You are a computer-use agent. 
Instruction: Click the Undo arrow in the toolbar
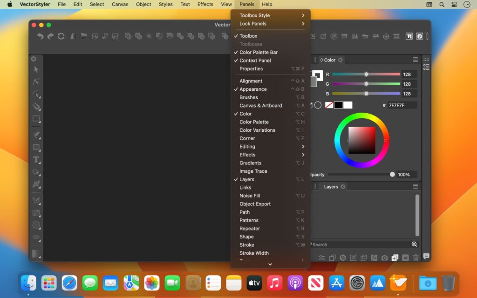(x=40, y=36)
